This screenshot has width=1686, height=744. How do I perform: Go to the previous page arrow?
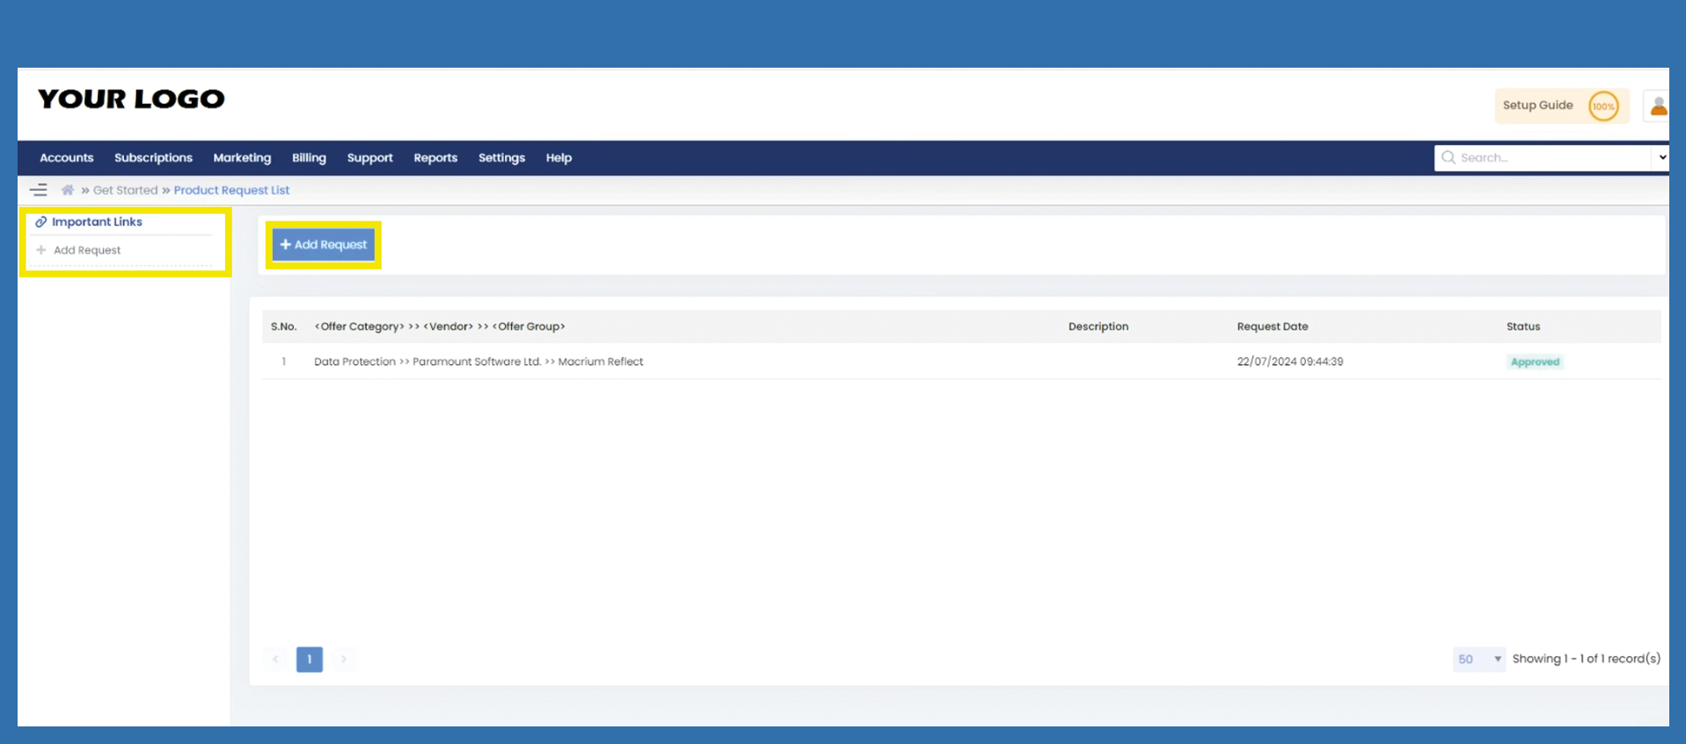[275, 660]
